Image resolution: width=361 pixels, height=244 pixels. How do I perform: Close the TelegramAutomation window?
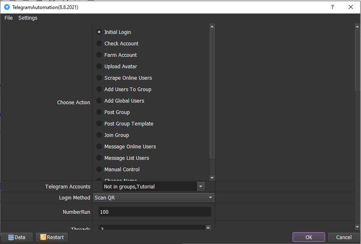351,7
